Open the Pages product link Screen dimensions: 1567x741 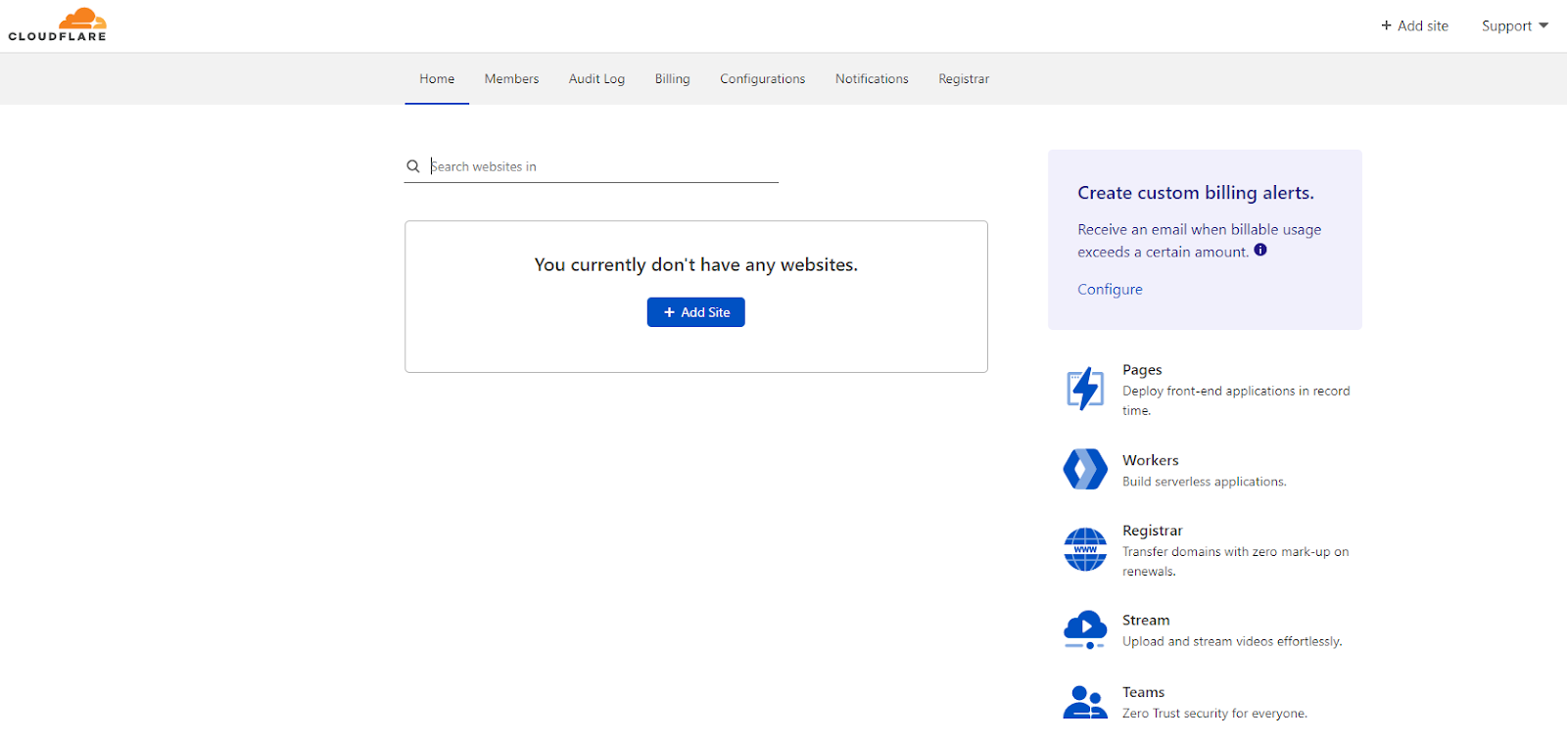(x=1142, y=369)
